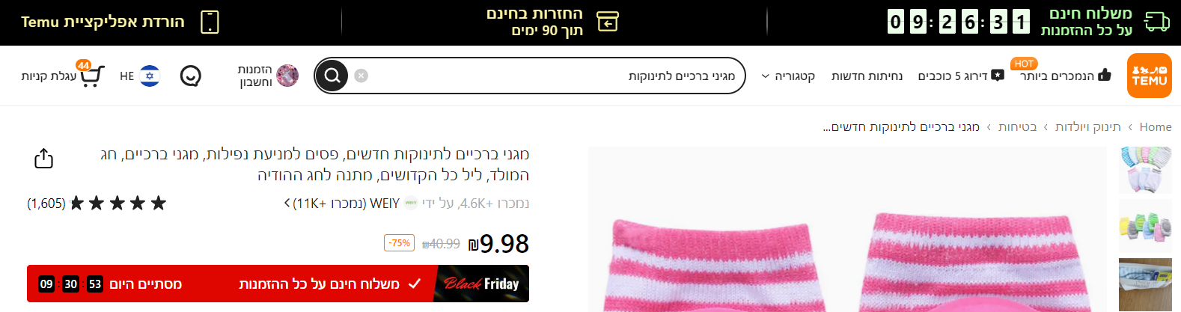Open WEIY seller store chevron
Screen dimensions: 1181x312
tap(287, 204)
